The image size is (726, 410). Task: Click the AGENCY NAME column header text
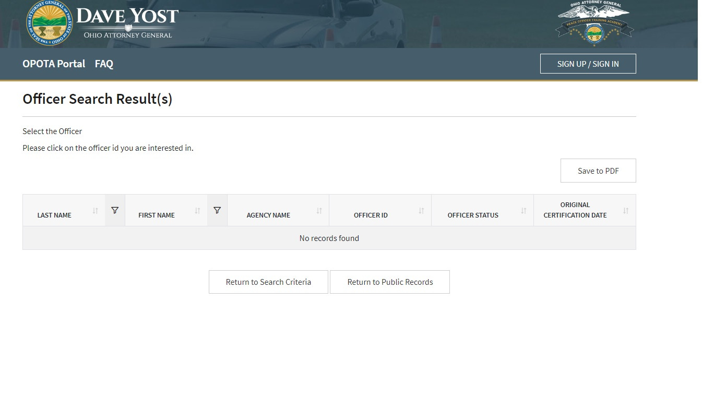click(x=268, y=215)
